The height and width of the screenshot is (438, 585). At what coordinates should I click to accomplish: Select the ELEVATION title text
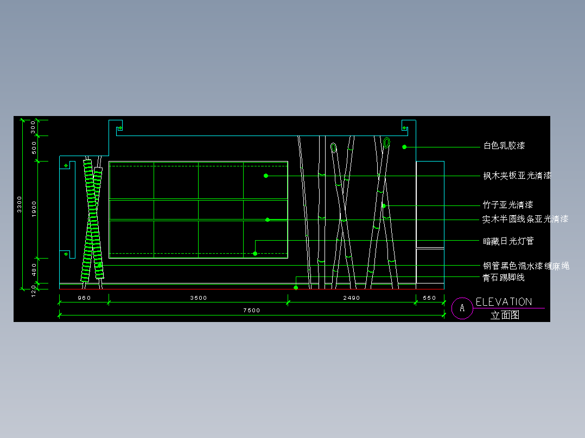[x=504, y=301]
